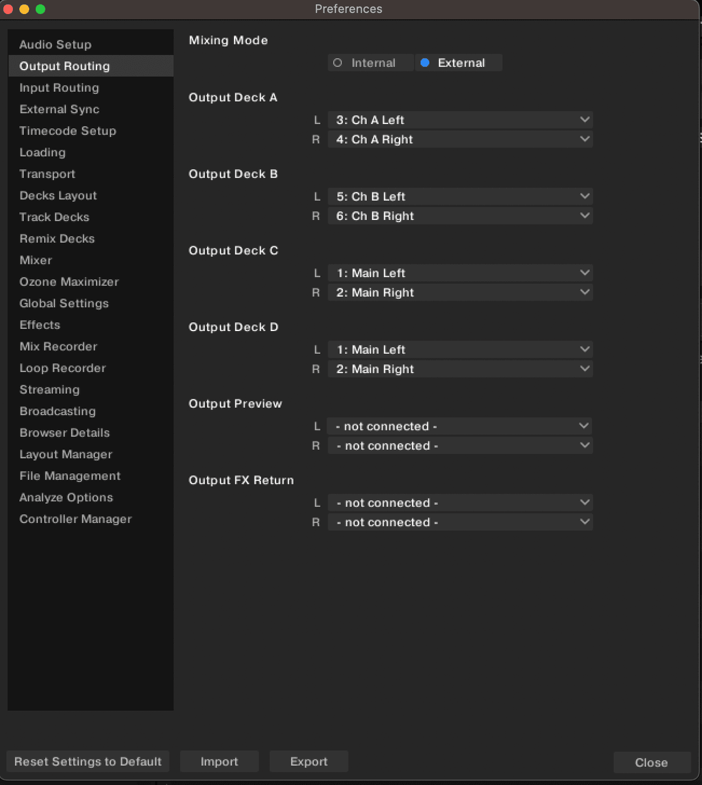Close the Preferences dialog with Close button
The image size is (702, 785).
tap(651, 763)
